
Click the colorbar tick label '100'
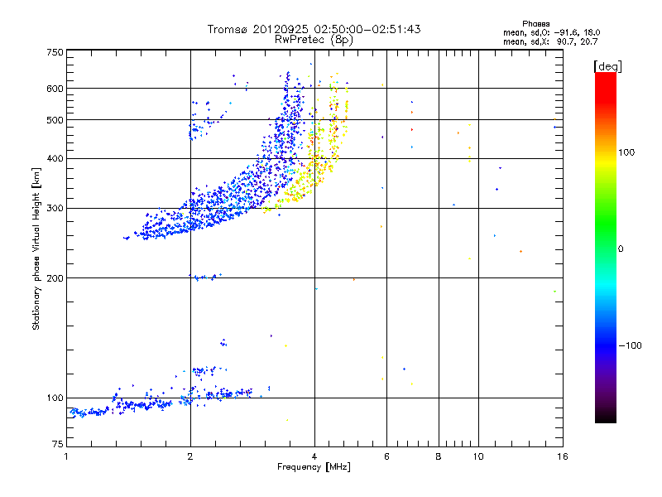click(x=626, y=152)
